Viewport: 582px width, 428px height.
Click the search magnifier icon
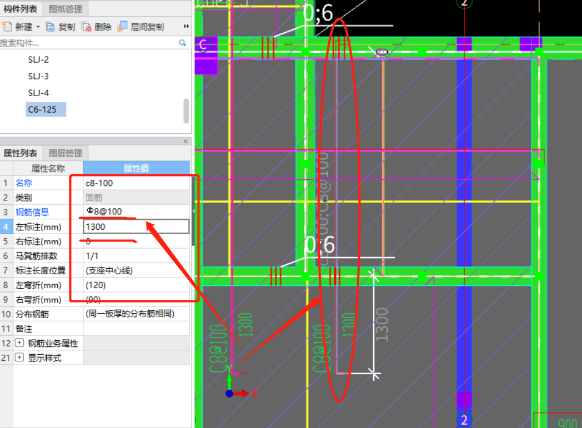[182, 43]
